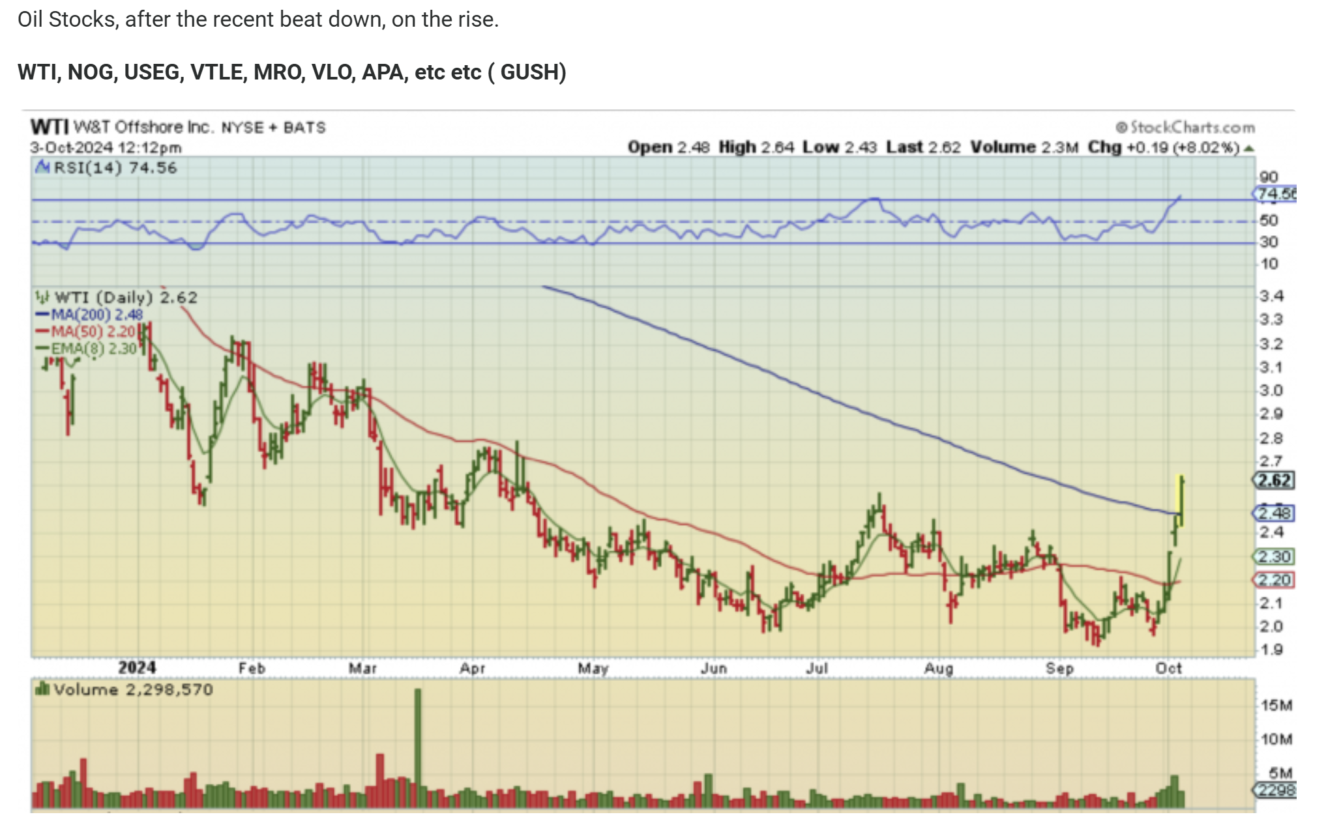Click the bold WTI ticker symbol
The image size is (1326, 819).
pos(50,127)
